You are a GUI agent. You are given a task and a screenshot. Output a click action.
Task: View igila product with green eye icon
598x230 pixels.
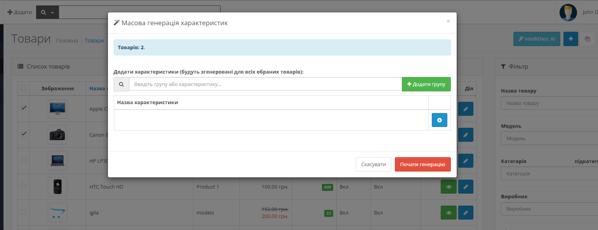click(448, 213)
